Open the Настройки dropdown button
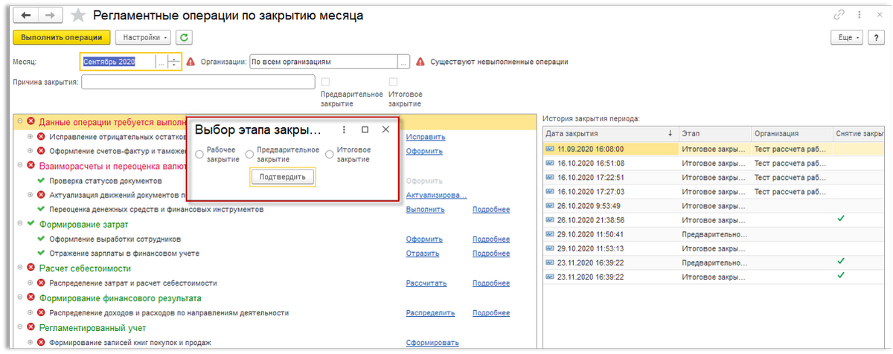Image resolution: width=893 pixels, height=354 pixels. click(143, 37)
